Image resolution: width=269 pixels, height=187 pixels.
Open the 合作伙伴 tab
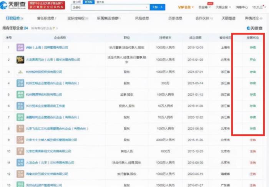pyautogui.click(x=204, y=18)
